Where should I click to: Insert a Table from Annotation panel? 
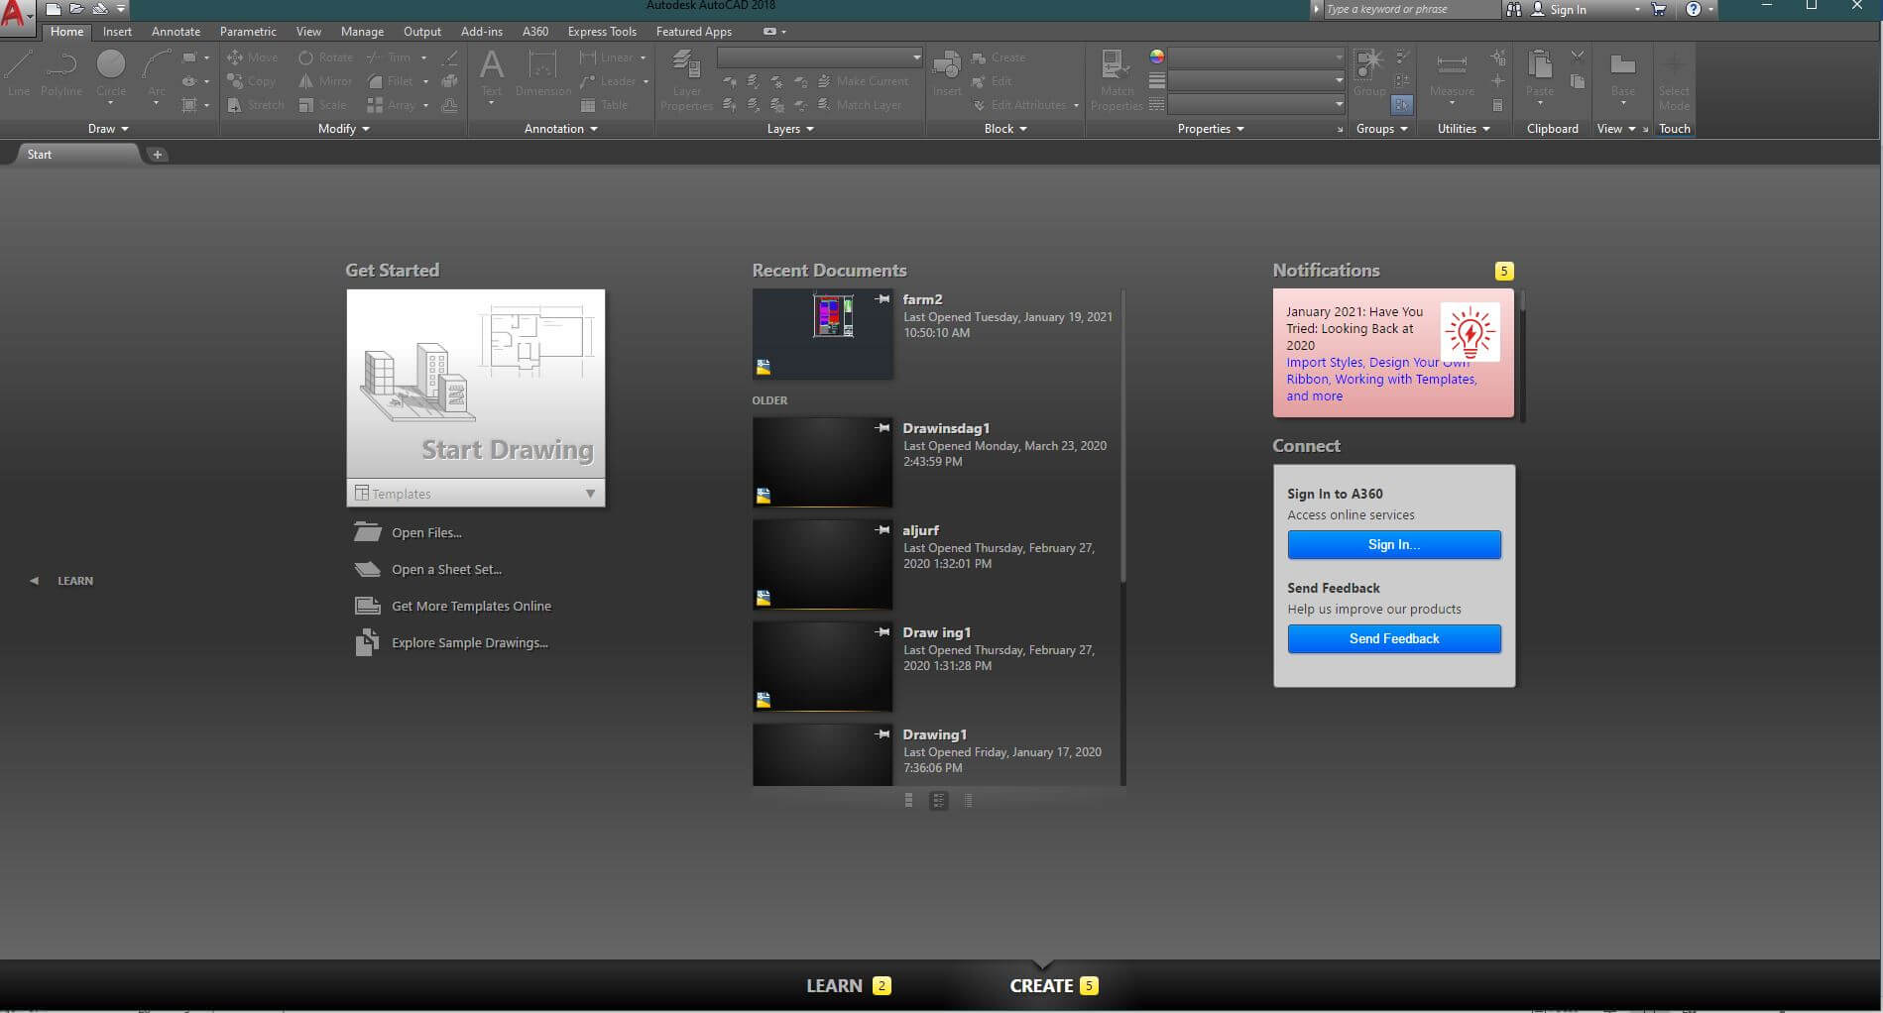604,105
